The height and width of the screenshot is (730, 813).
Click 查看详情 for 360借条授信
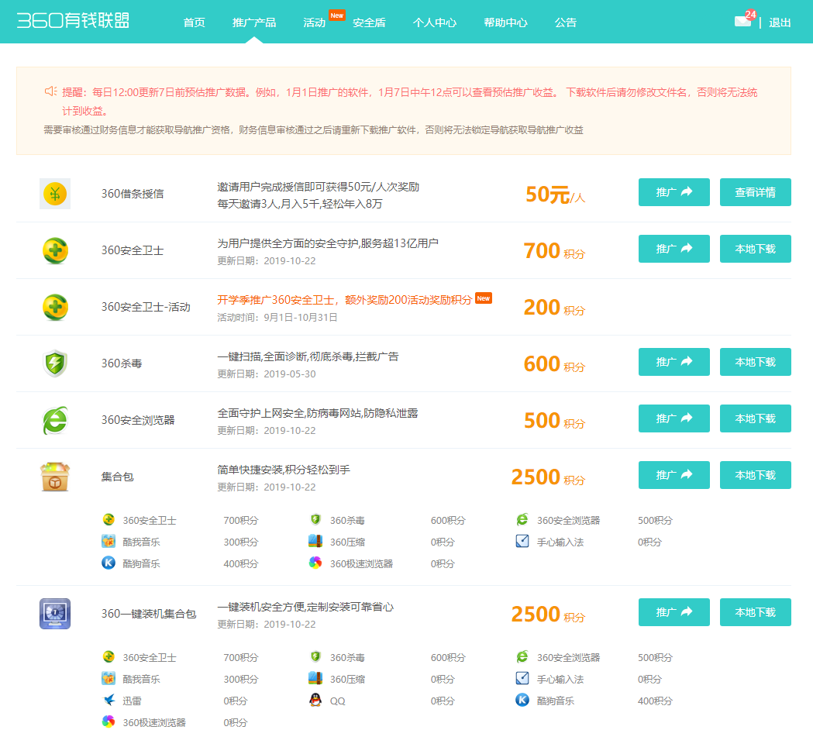[756, 192]
